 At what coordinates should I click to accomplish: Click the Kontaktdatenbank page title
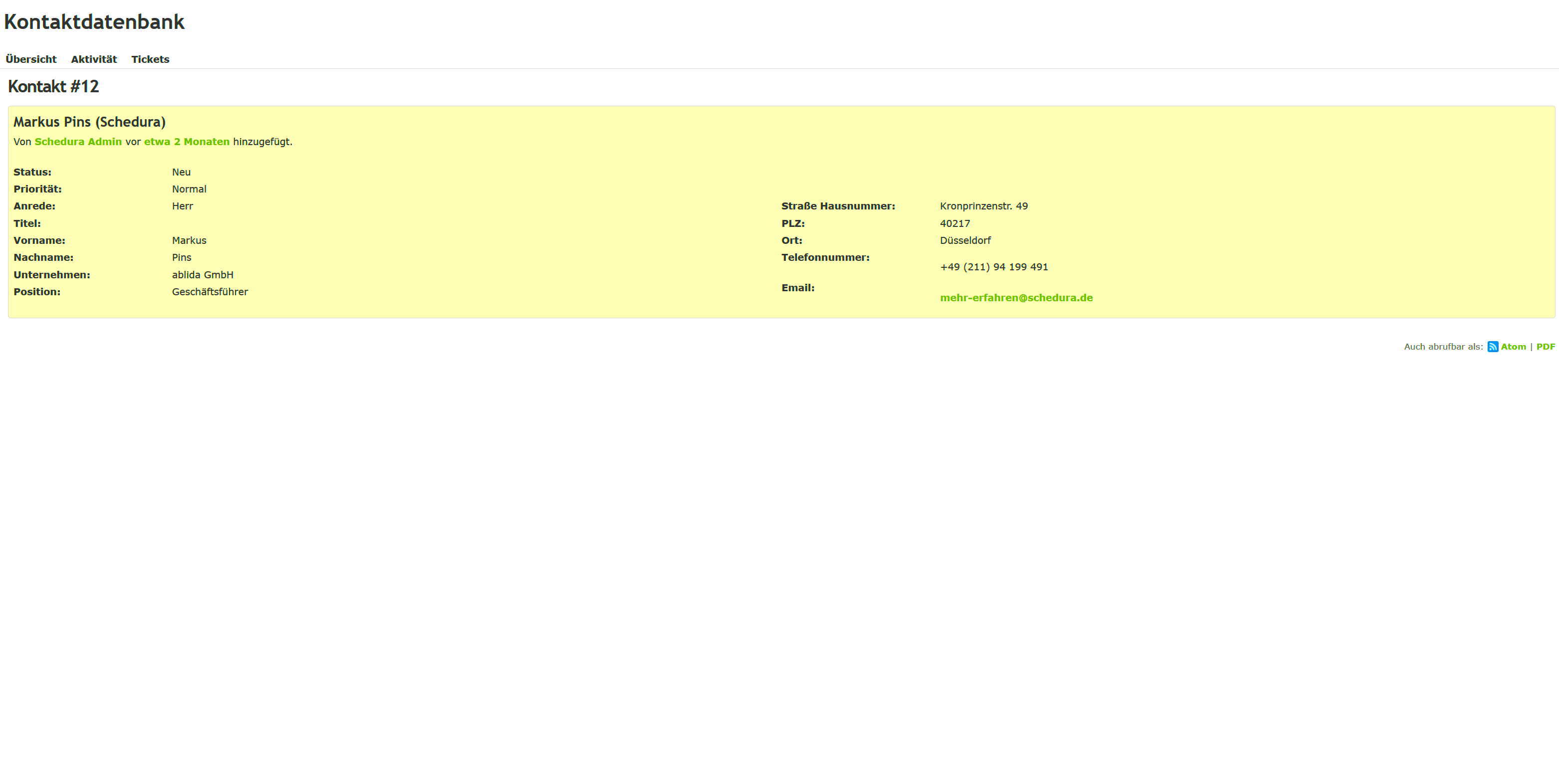[94, 22]
